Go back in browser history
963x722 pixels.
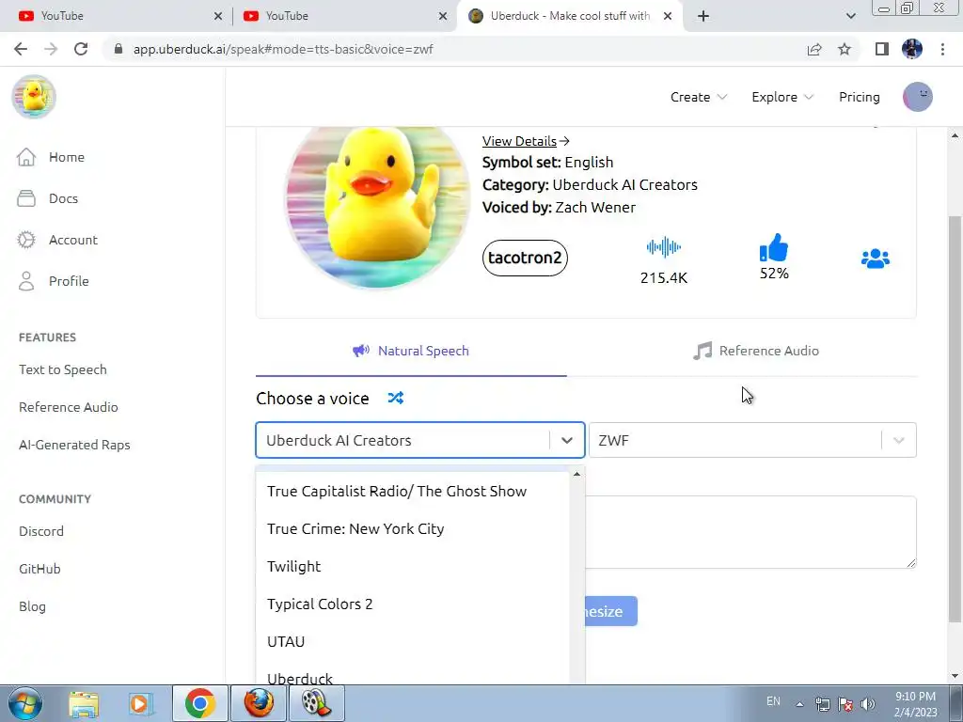pos(21,49)
